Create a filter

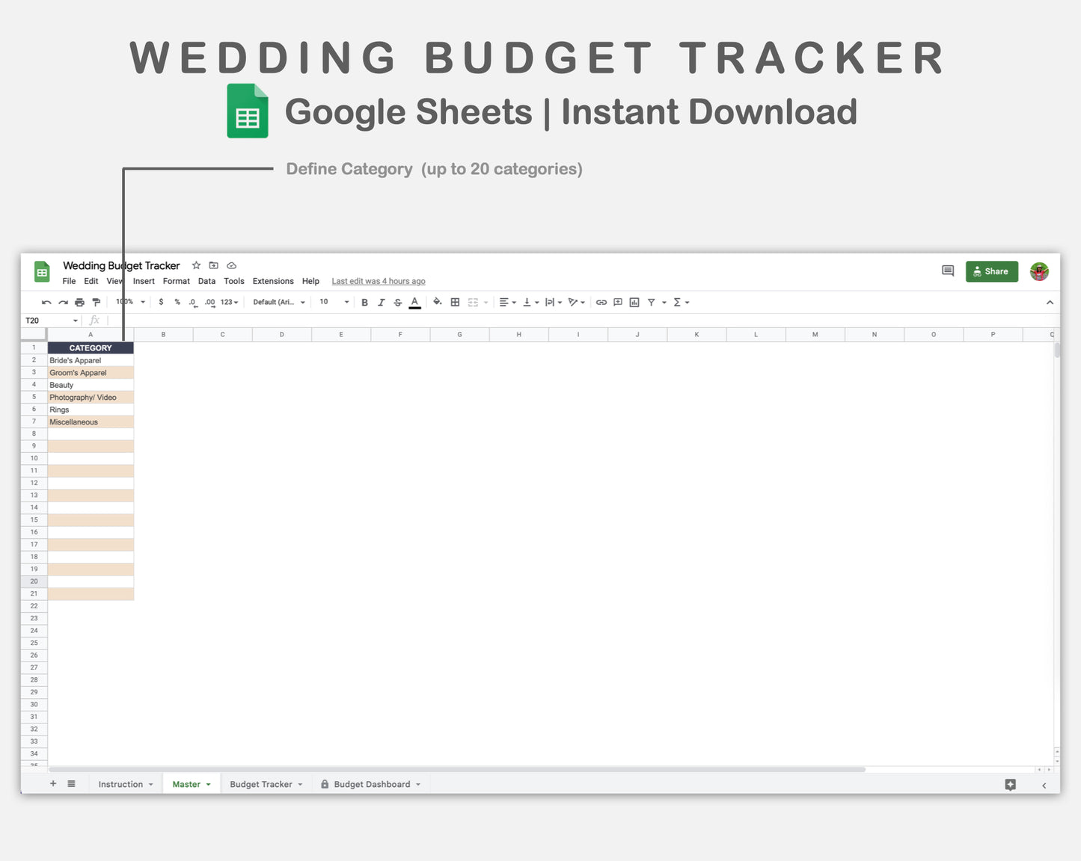tap(652, 302)
